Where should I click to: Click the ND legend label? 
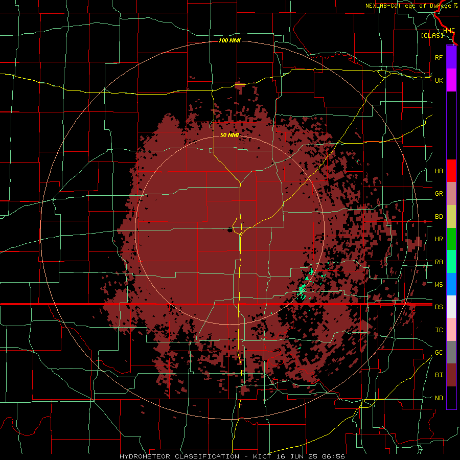tap(439, 398)
